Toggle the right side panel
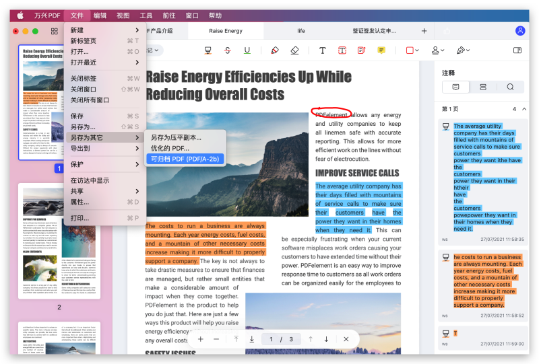This screenshot has width=539, height=364. coord(517,50)
